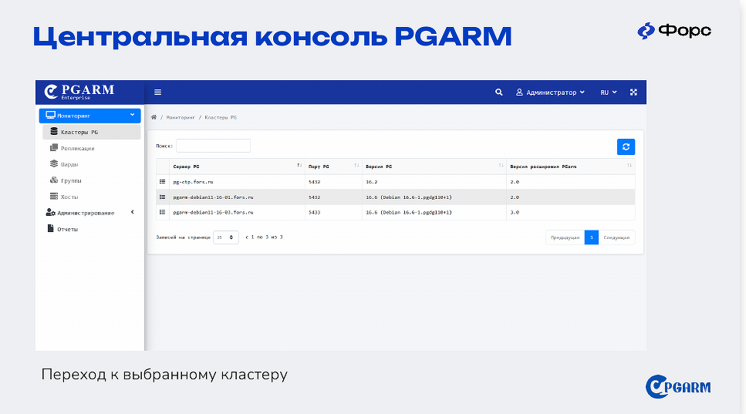Viewport: 746px width, 414px height.
Task: Click port value 5433
Action: point(315,213)
